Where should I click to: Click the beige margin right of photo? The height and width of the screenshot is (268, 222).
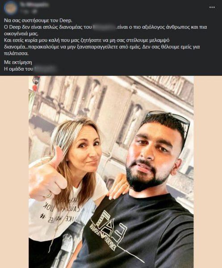(208, 172)
